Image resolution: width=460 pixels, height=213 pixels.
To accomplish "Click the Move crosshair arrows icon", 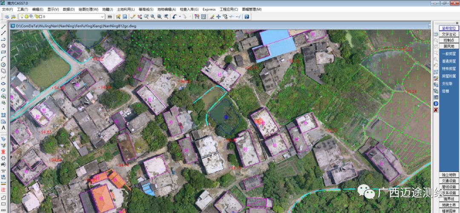I will (218, 17).
